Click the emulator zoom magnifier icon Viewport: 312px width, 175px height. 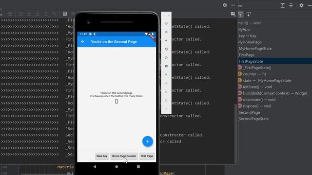point(166,74)
